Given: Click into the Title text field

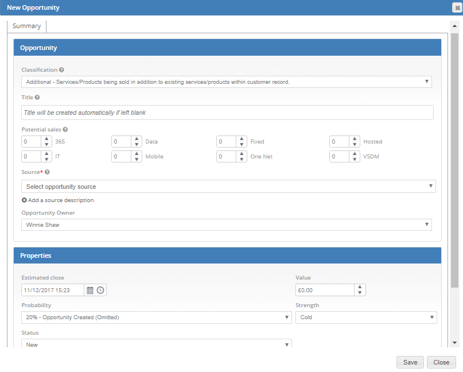Looking at the screenshot, I should click(x=227, y=113).
